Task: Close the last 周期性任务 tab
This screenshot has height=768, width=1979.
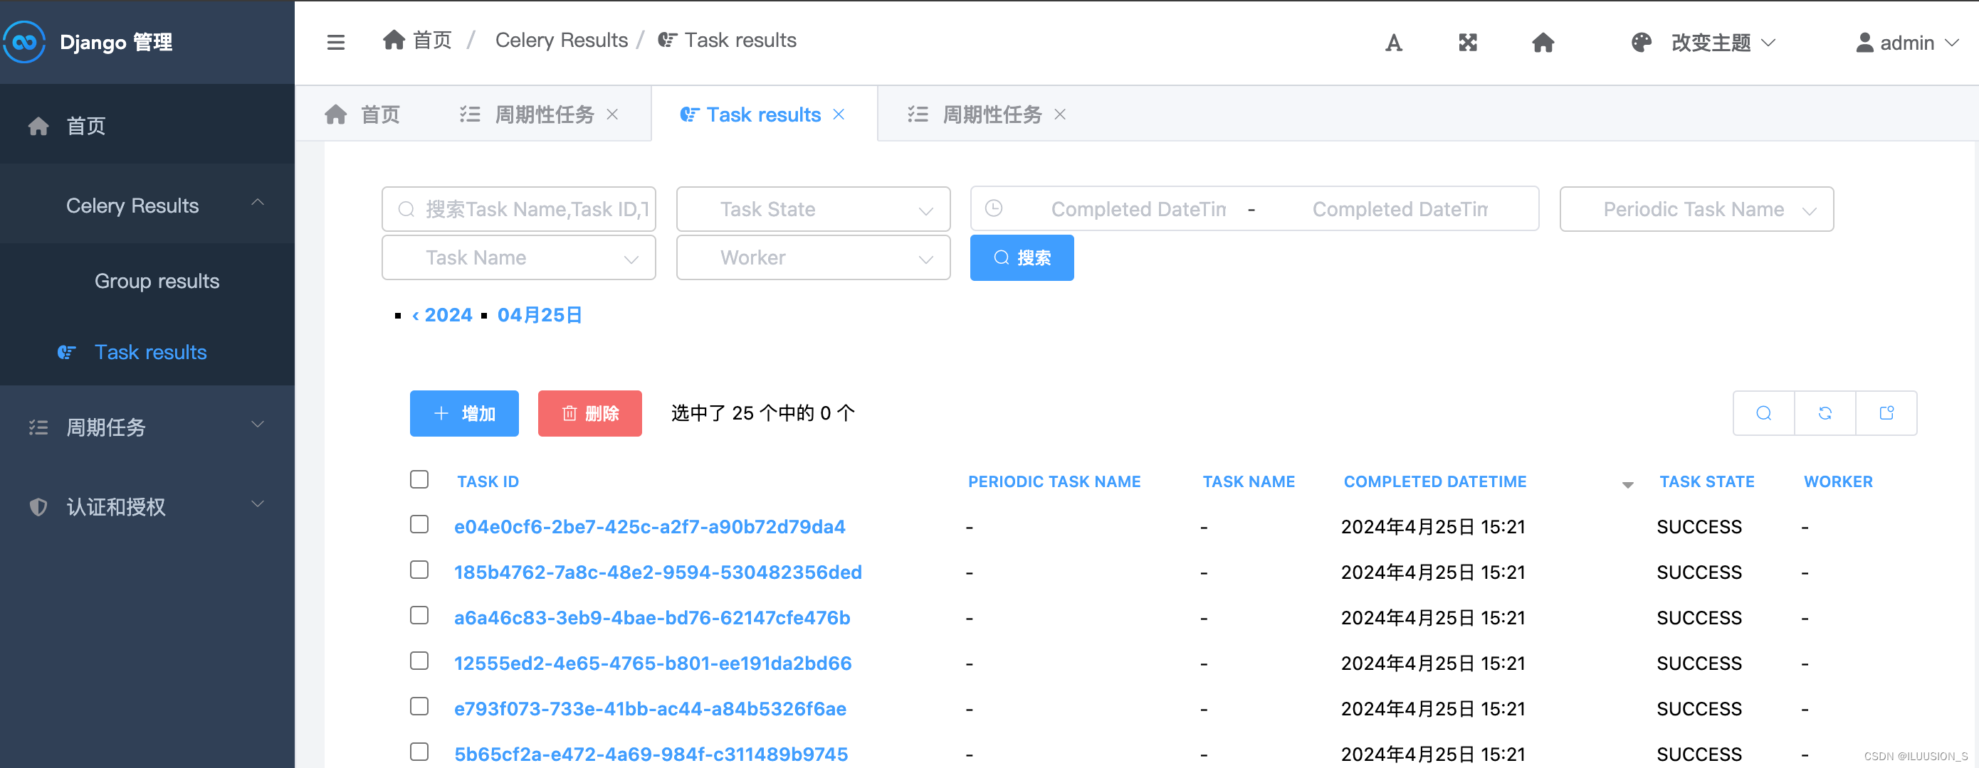Action: click(x=1060, y=114)
